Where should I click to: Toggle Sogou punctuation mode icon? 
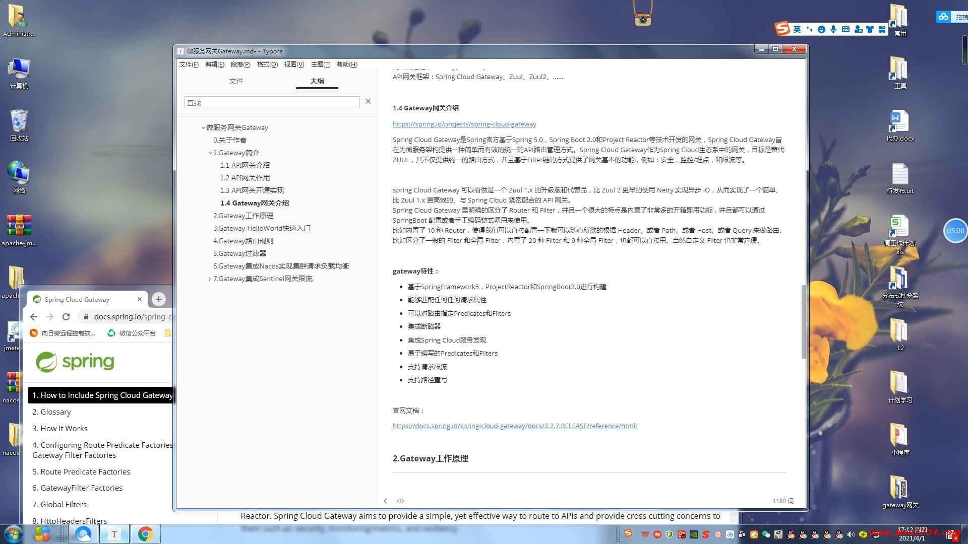coord(809,29)
